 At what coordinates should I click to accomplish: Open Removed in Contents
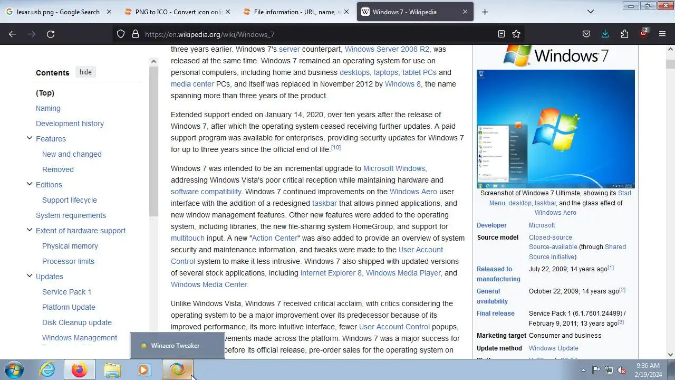[x=58, y=169]
